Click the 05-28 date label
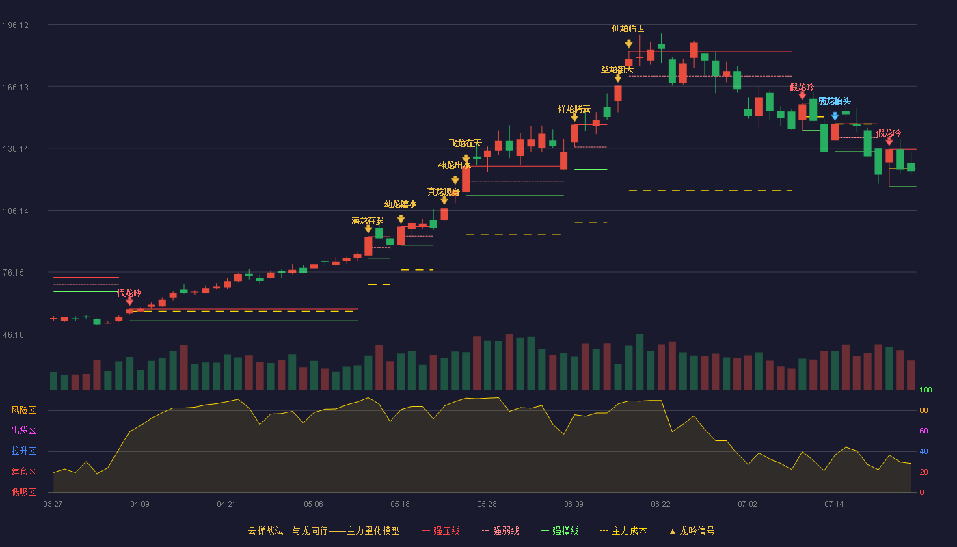 pos(487,504)
